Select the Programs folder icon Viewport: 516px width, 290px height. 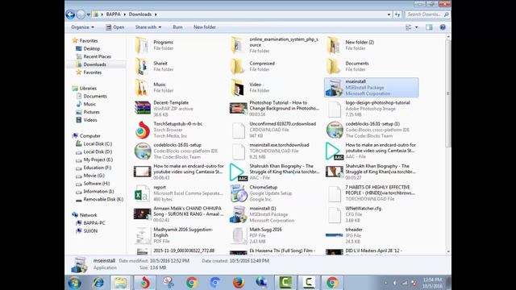pos(142,45)
